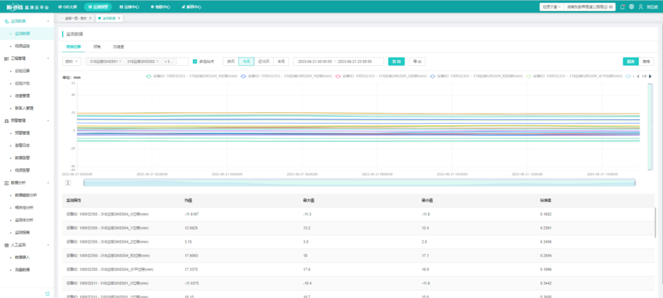663x298 pixels.
Task: Remove the 318边坡GNSS01 station tag
Action: click(x=120, y=61)
